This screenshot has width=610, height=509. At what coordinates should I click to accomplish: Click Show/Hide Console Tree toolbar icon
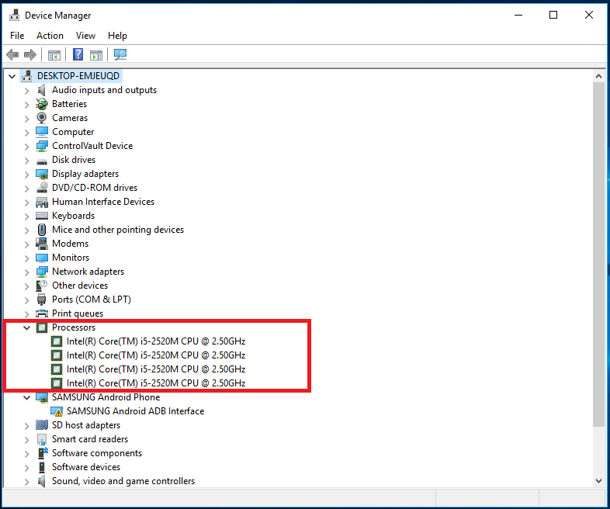point(54,55)
